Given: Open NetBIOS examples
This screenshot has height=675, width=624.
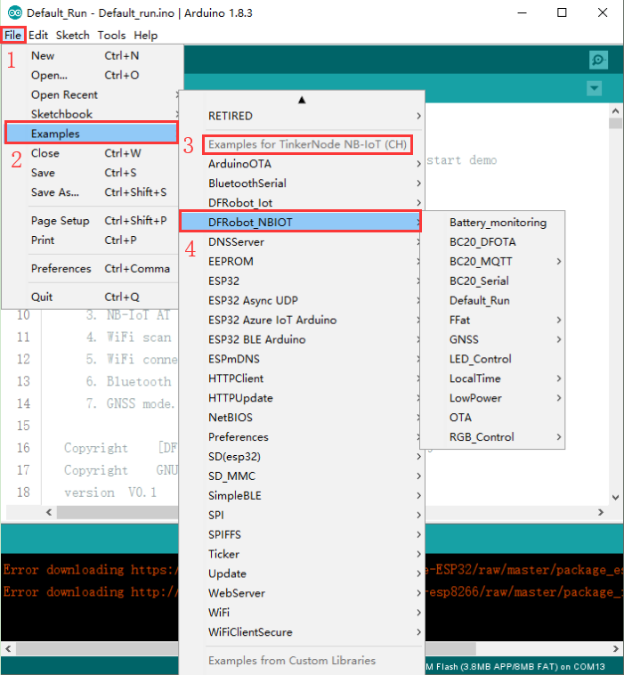Looking at the screenshot, I should click(x=302, y=418).
